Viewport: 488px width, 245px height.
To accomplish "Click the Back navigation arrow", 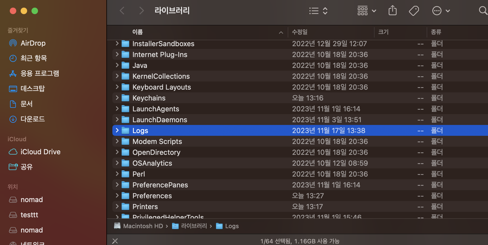I will click(x=122, y=11).
